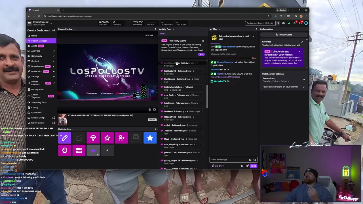Expand the Monetization sidebar section

click(54, 66)
